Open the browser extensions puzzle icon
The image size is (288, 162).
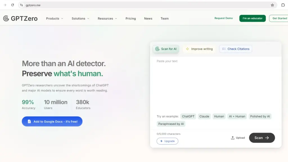click(x=283, y=5)
